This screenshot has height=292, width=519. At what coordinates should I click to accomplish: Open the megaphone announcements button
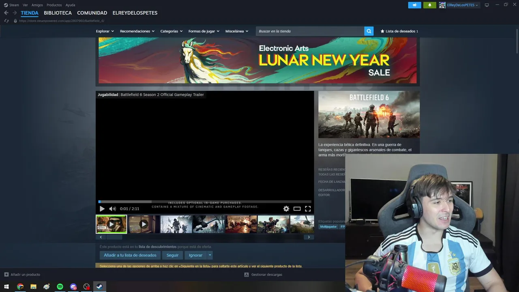coord(414,5)
